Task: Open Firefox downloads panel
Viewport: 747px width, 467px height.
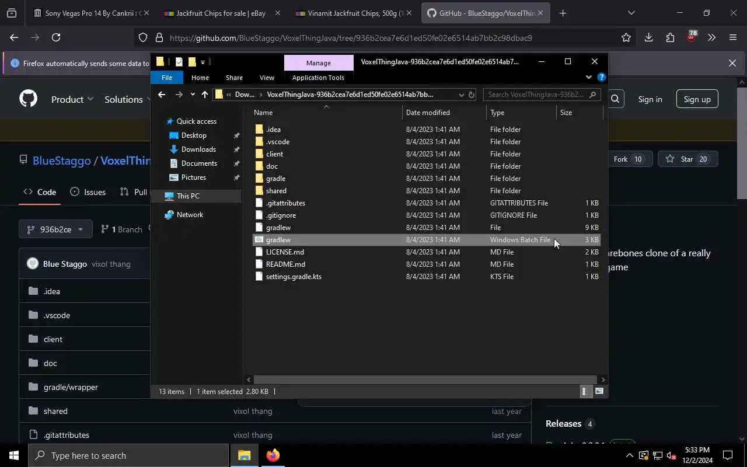Action: point(648,37)
